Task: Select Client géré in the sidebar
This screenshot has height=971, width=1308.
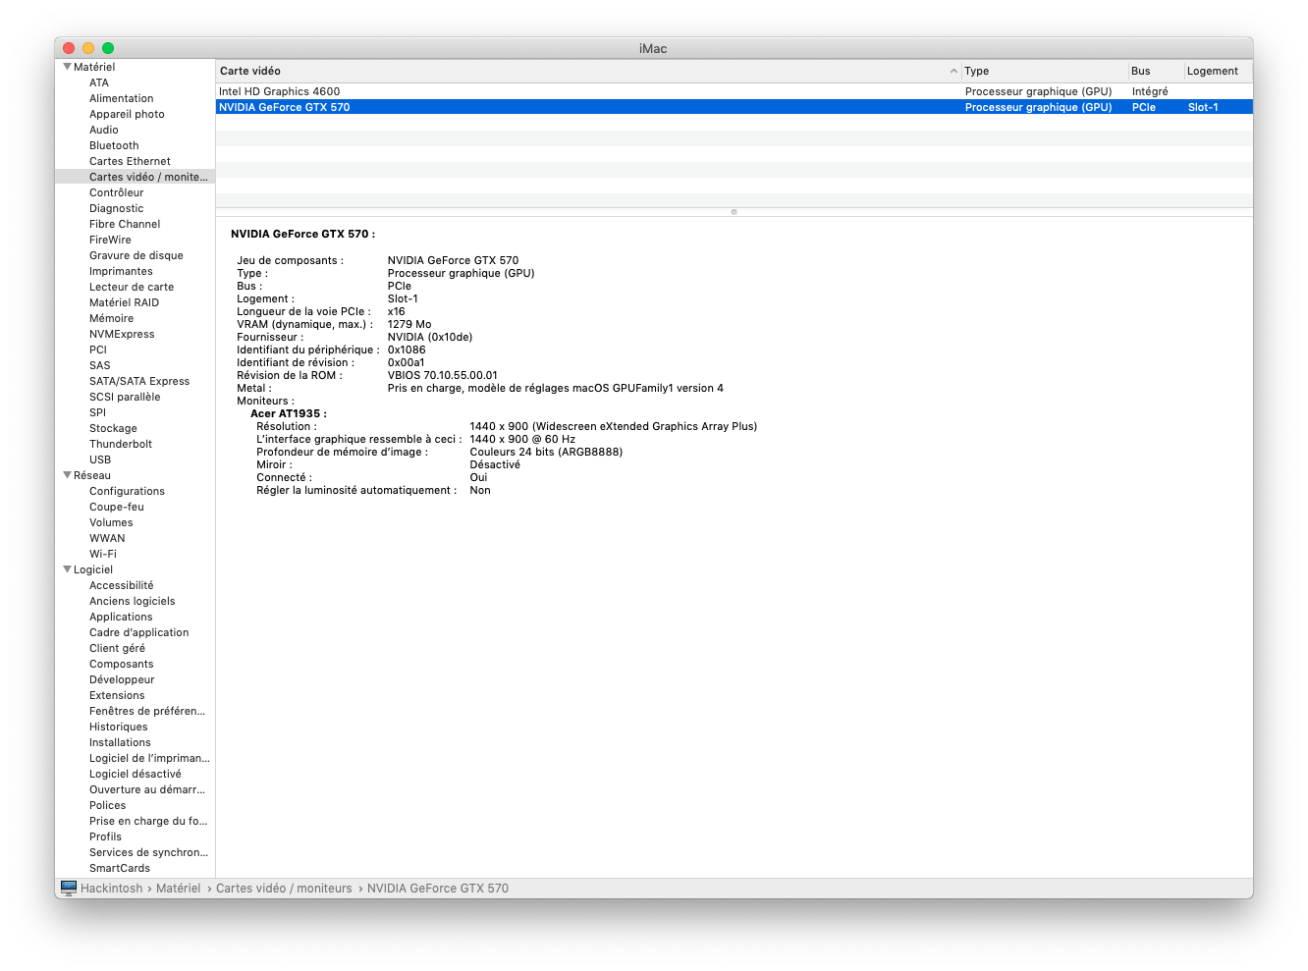Action: pos(117,648)
